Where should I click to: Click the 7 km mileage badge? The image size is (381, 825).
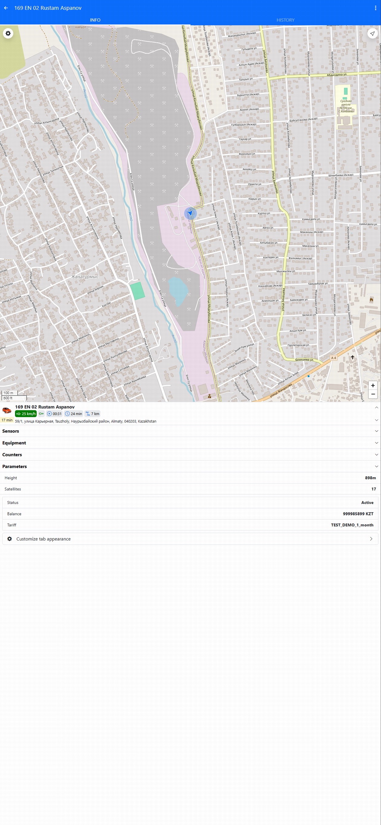[93, 414]
